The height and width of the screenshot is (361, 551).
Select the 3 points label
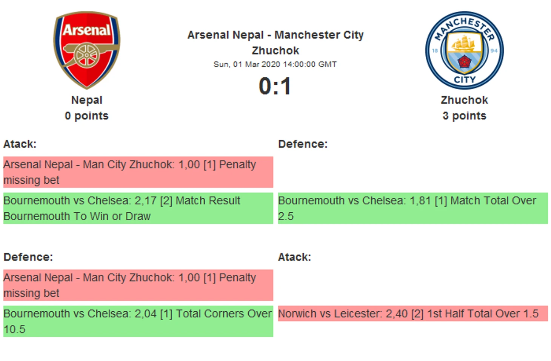464,116
